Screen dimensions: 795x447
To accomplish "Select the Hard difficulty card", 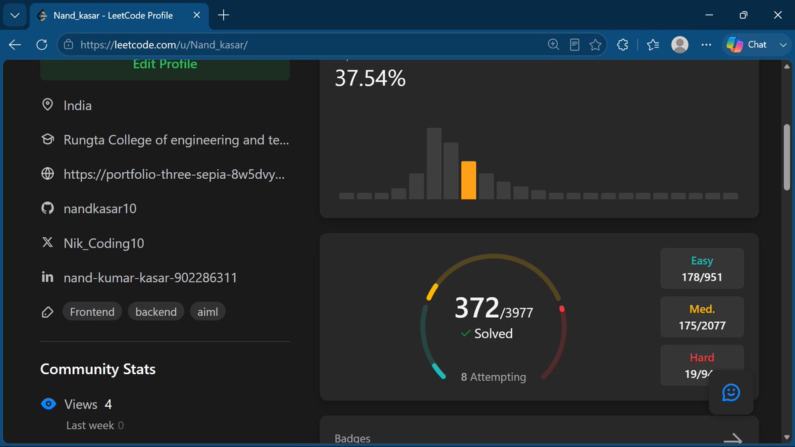I will [702, 365].
